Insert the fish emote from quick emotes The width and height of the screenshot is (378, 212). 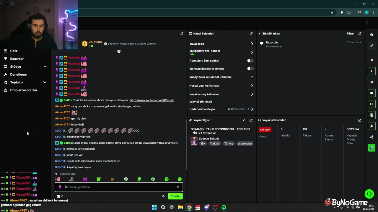[x=58, y=179]
